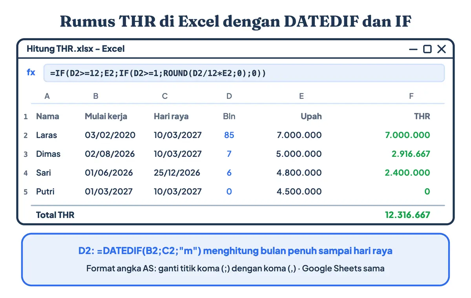Image resolution: width=471 pixels, height=298 pixels.
Task: Select column E header
Action: [301, 96]
